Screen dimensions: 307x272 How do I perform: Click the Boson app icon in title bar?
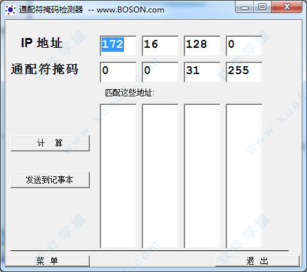[10, 10]
